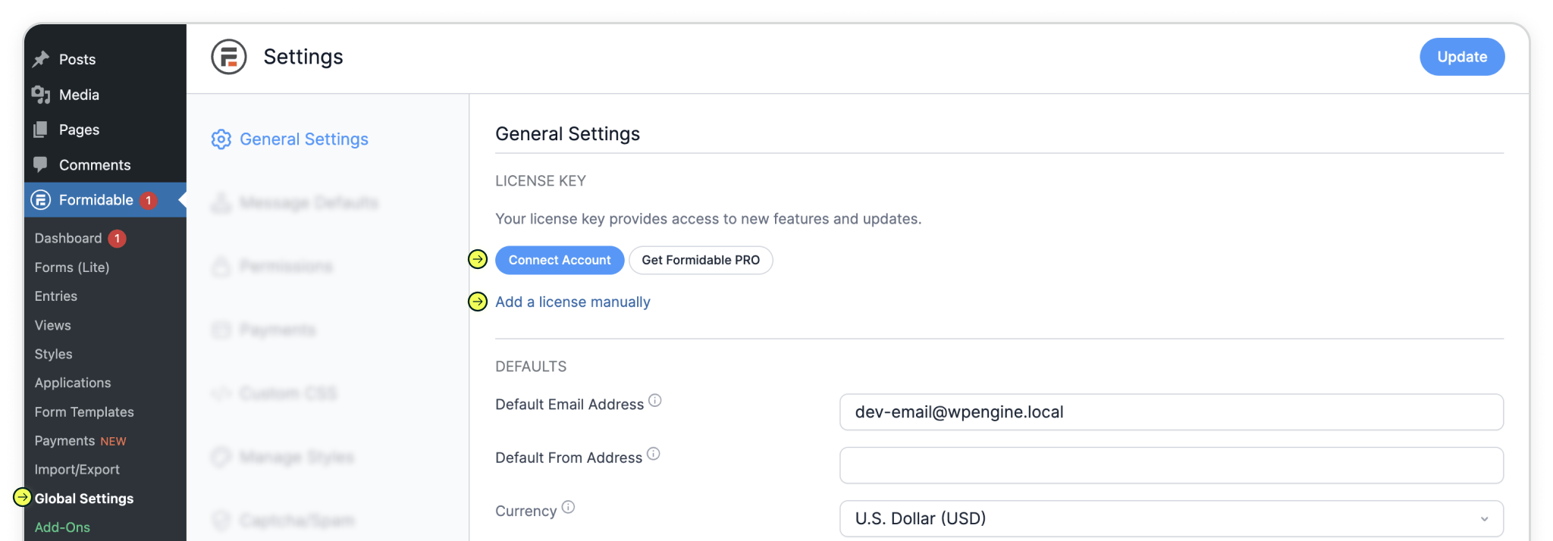Click Get Formidable PRO button
Screen dimensions: 1553x541
[x=701, y=260]
